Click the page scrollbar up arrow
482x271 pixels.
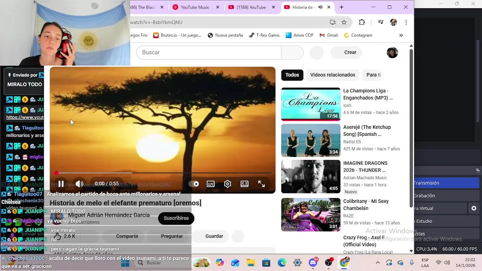tap(411, 46)
